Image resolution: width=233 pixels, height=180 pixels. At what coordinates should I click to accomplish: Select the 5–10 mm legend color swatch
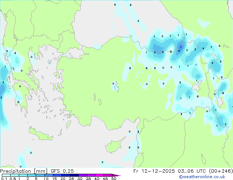coord(40,175)
